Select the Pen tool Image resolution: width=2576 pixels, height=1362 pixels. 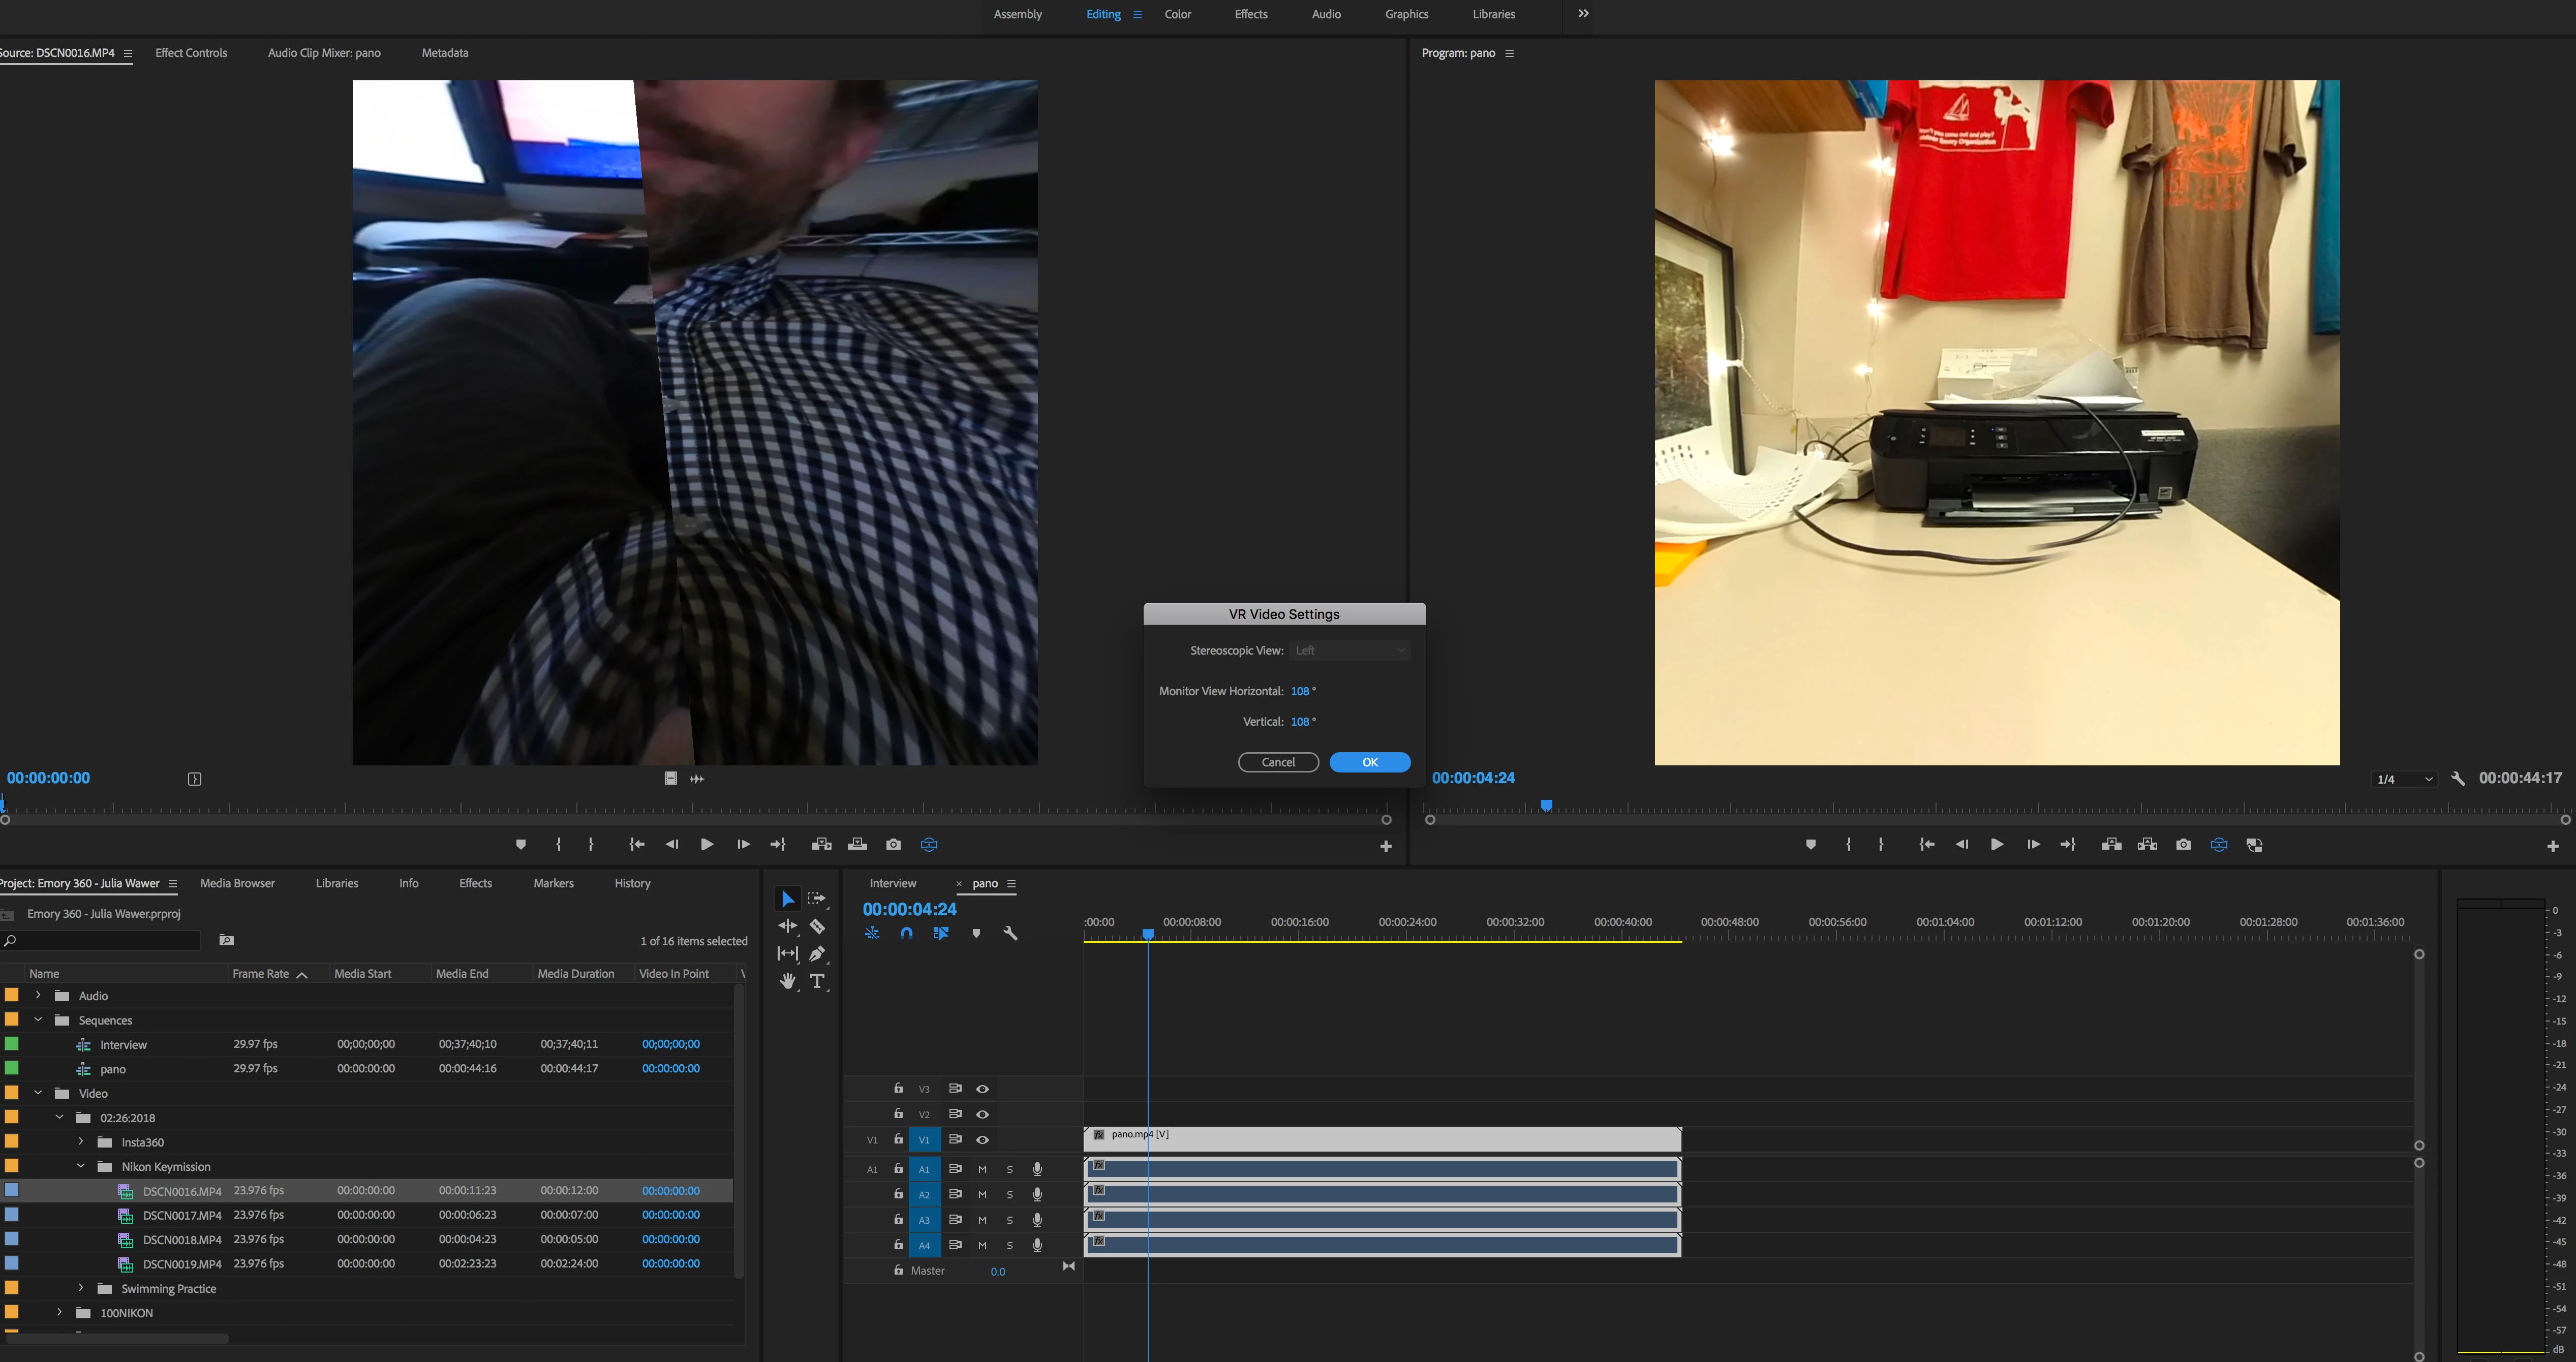coord(817,954)
